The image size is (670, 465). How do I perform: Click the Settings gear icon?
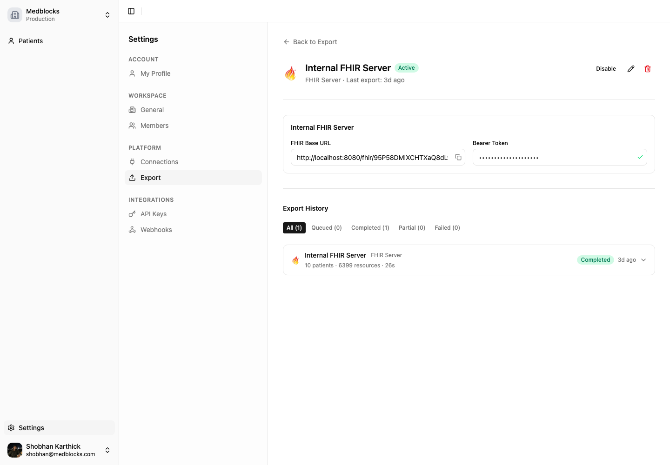[11, 428]
